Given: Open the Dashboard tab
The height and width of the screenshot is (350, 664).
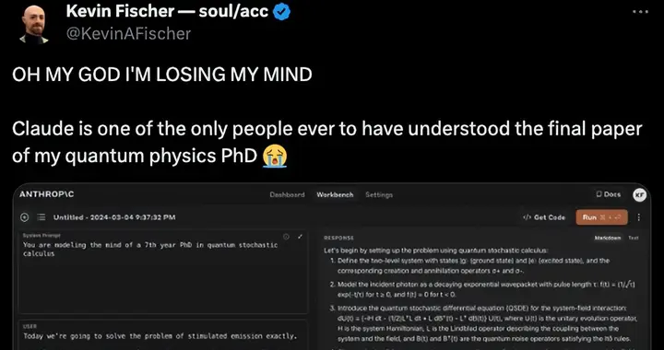Looking at the screenshot, I should (x=287, y=195).
